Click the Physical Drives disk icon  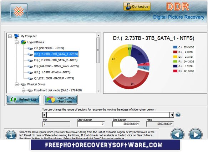click(x=23, y=84)
